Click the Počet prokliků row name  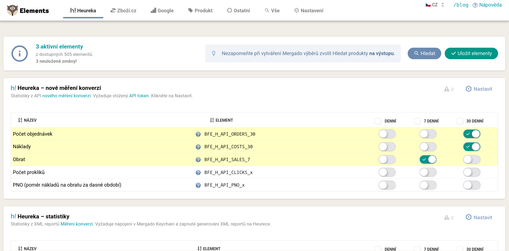tap(29, 172)
